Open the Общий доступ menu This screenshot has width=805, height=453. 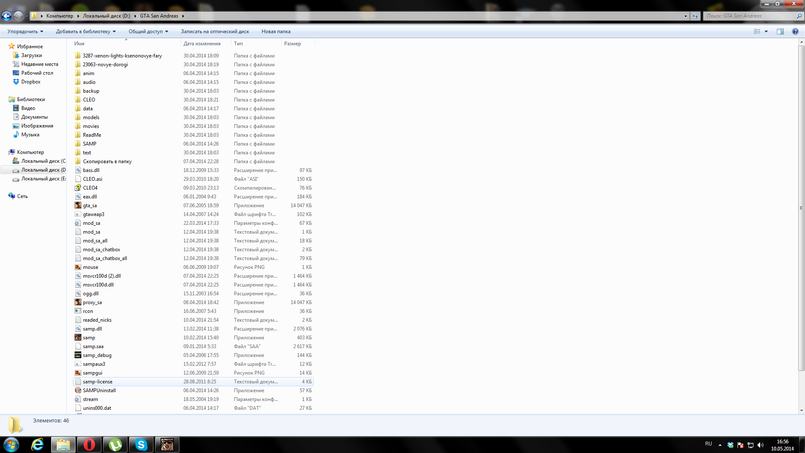coord(148,31)
